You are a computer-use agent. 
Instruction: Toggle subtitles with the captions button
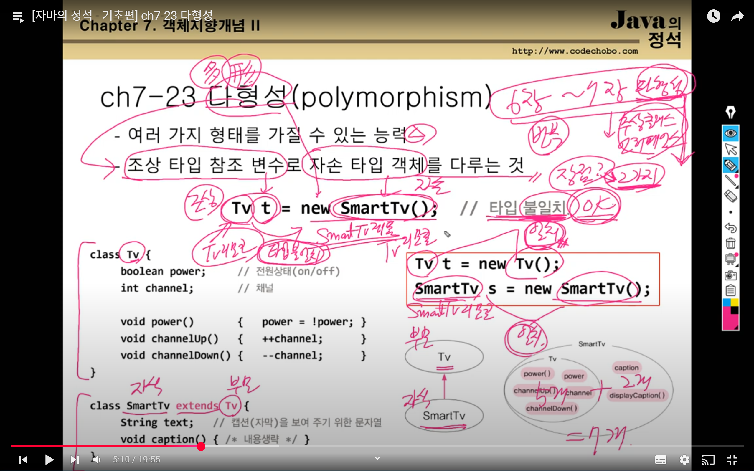tap(661, 460)
